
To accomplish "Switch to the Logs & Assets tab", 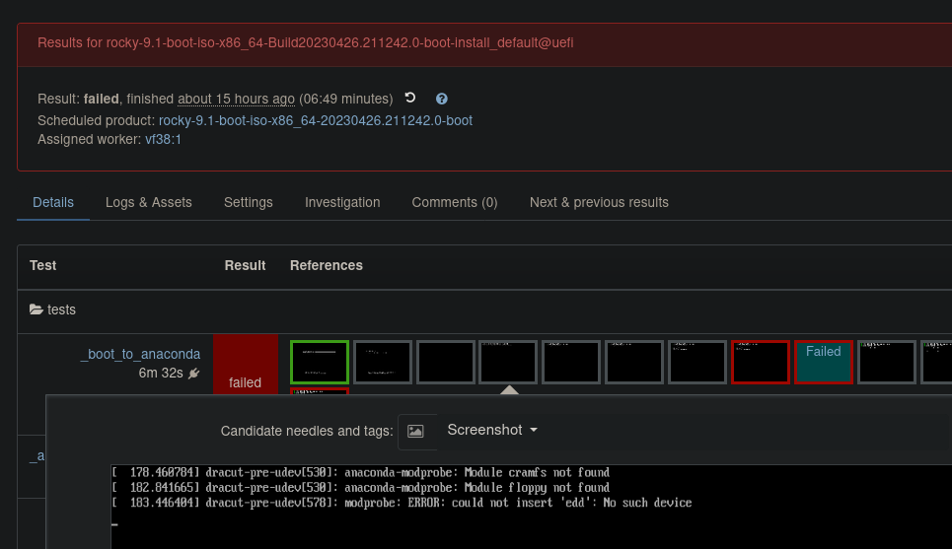I will pyautogui.click(x=149, y=202).
